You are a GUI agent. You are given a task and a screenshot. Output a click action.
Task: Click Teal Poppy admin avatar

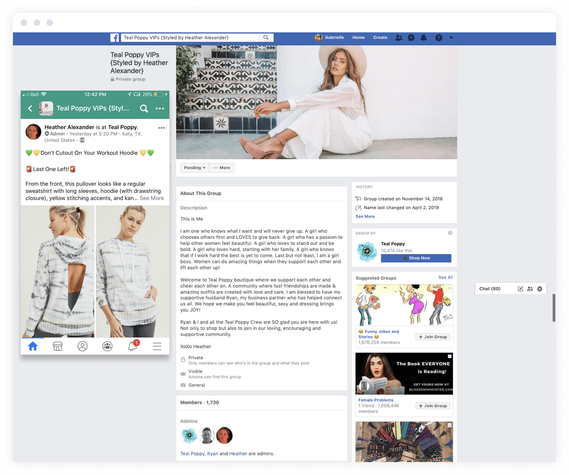189,435
